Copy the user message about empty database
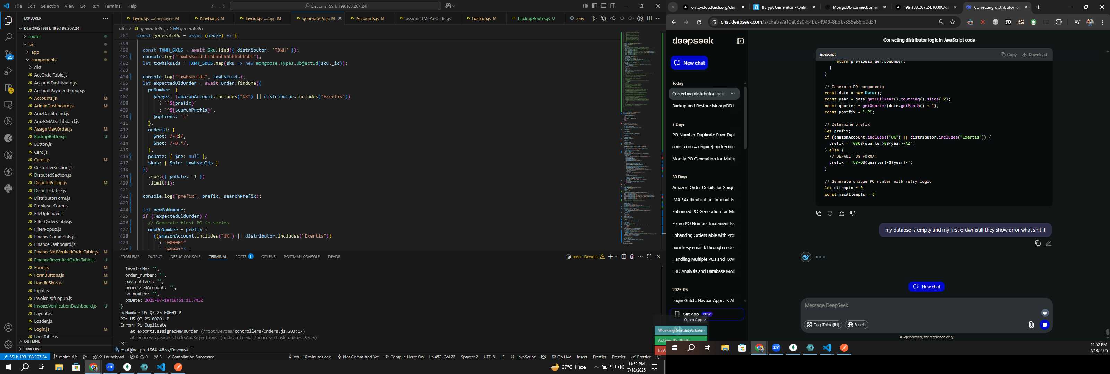Image resolution: width=1110 pixels, height=374 pixels. tap(1037, 243)
